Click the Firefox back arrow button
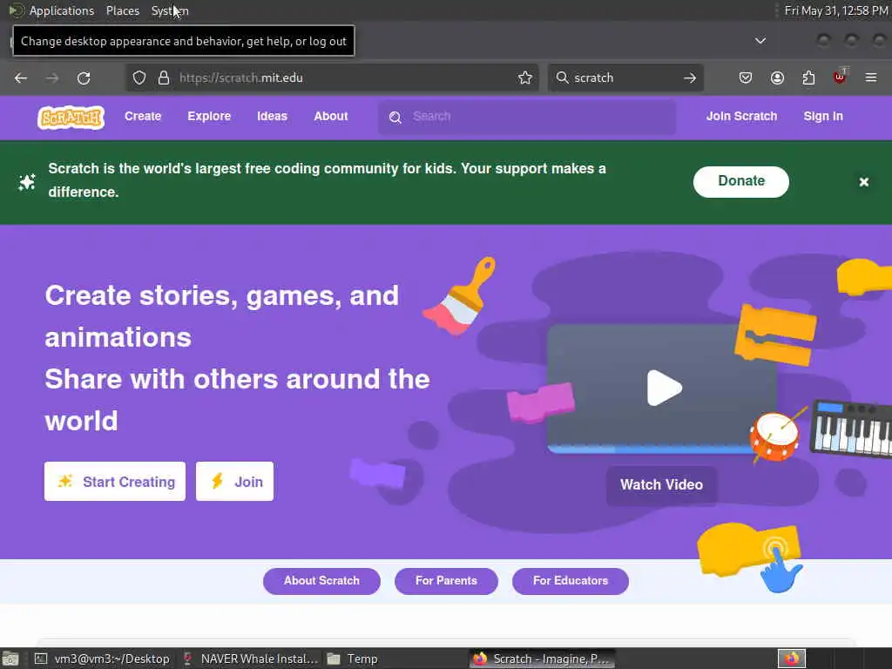Screen dimensions: 892x669 [21, 78]
